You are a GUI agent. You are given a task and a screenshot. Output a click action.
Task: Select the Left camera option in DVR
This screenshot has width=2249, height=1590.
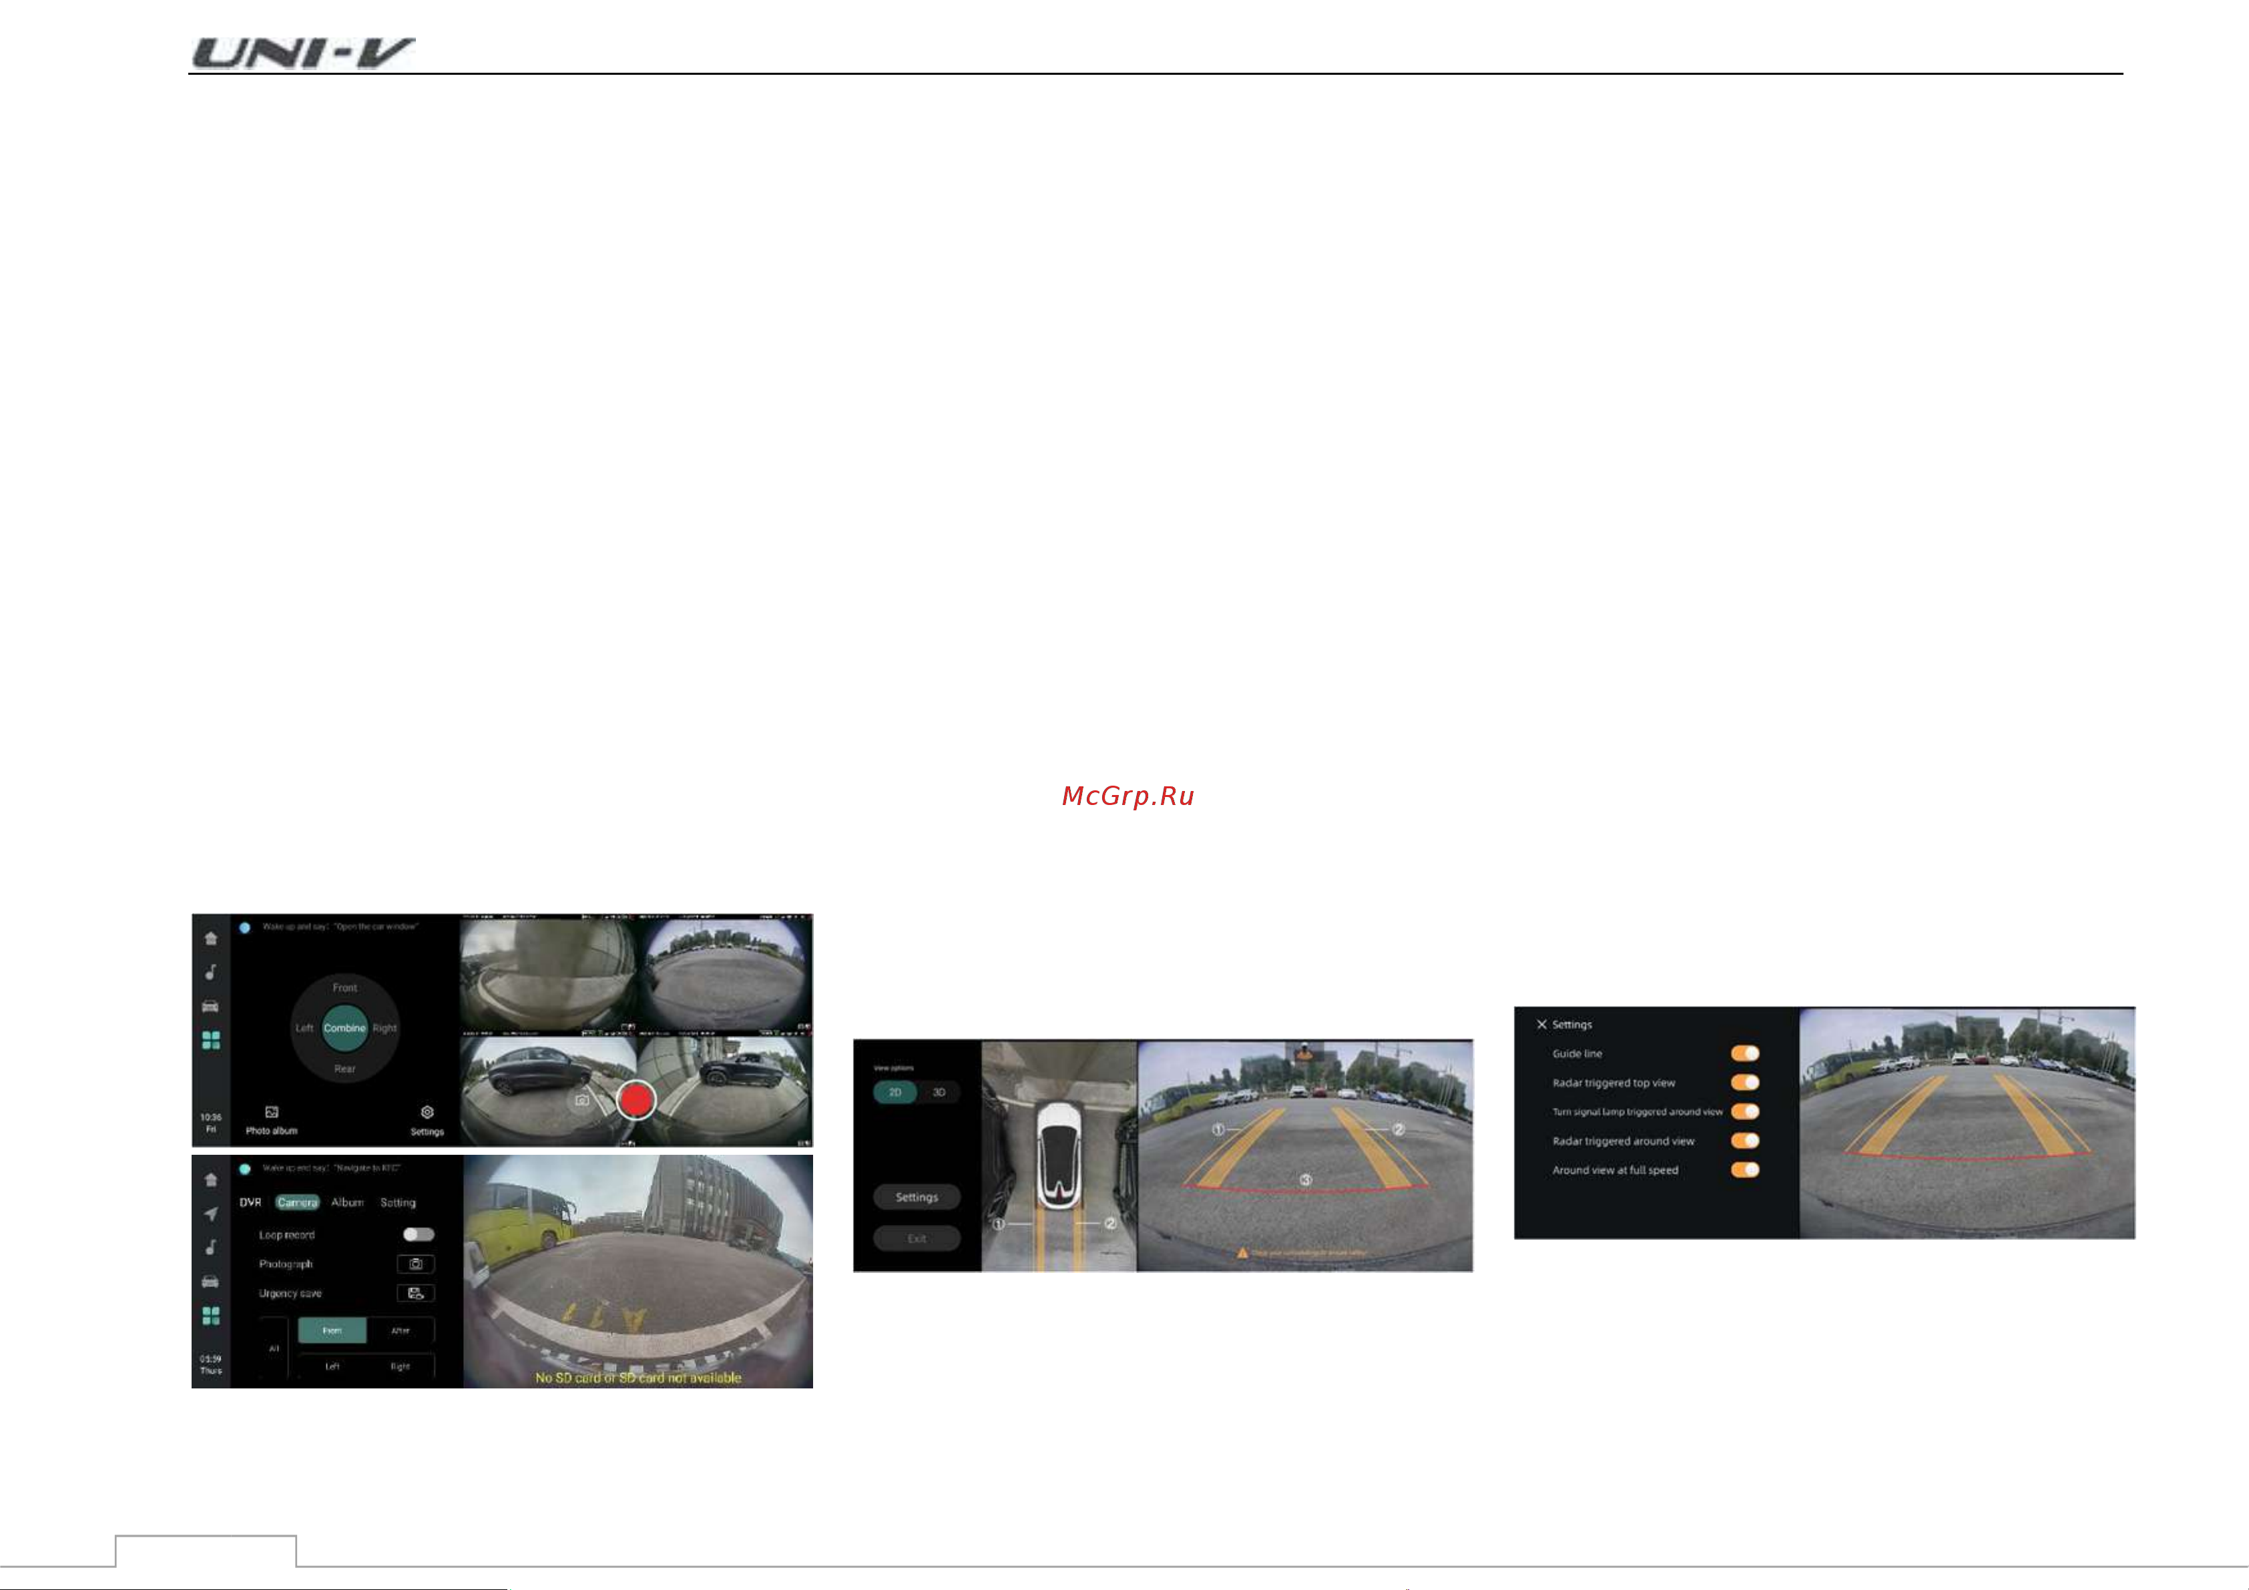pyautogui.click(x=332, y=1366)
